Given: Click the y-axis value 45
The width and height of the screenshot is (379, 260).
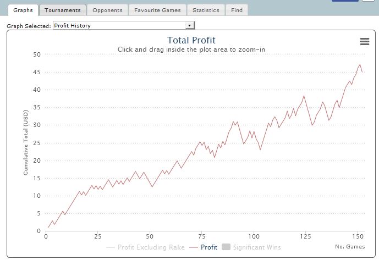Looking at the screenshot, I should (37, 72).
